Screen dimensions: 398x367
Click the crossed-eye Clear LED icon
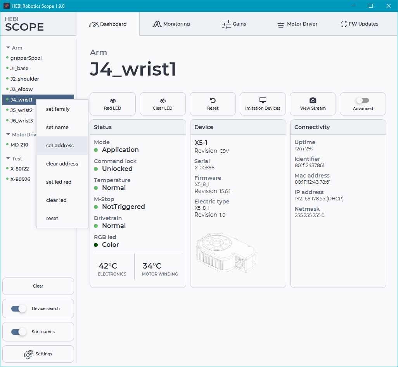click(163, 101)
